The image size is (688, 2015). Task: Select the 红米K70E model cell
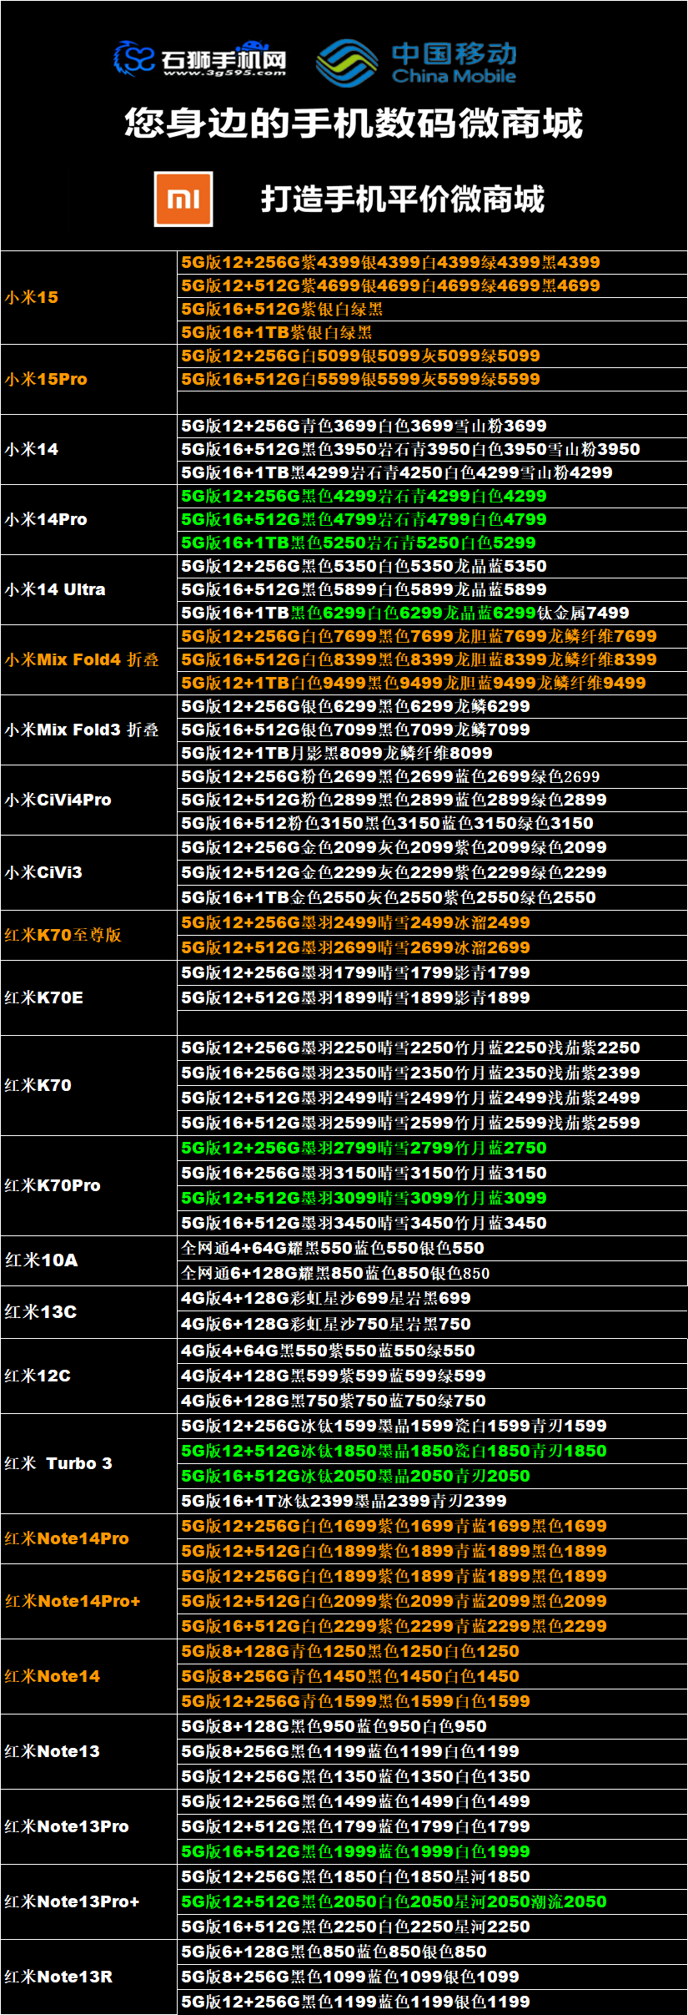89,997
